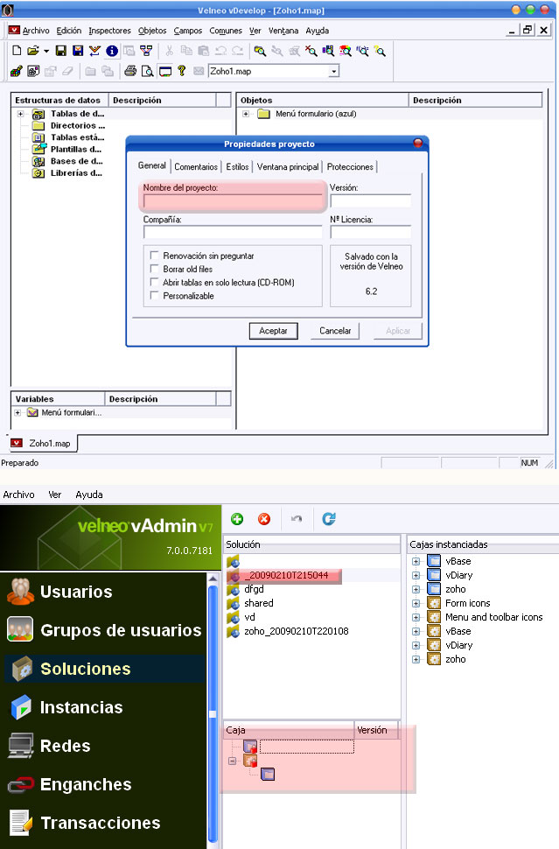Viewport: 559px width, 849px height.
Task: Click the Compañía input field
Action: coord(233,232)
